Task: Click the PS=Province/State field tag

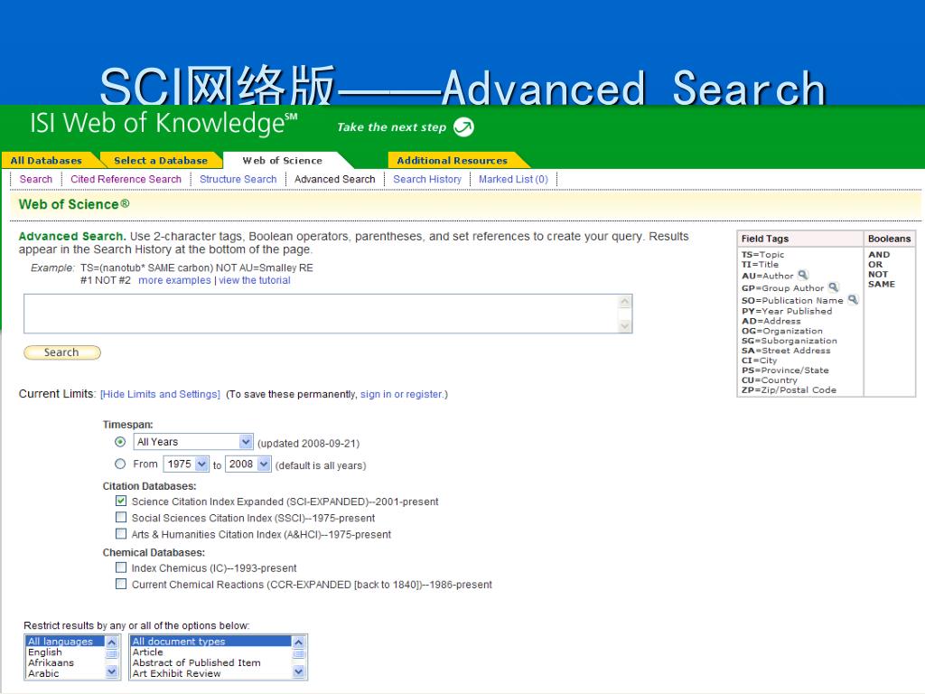Action: click(x=785, y=370)
